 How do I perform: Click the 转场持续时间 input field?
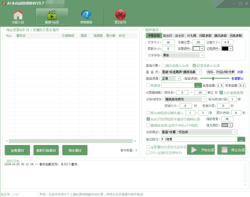point(232,99)
